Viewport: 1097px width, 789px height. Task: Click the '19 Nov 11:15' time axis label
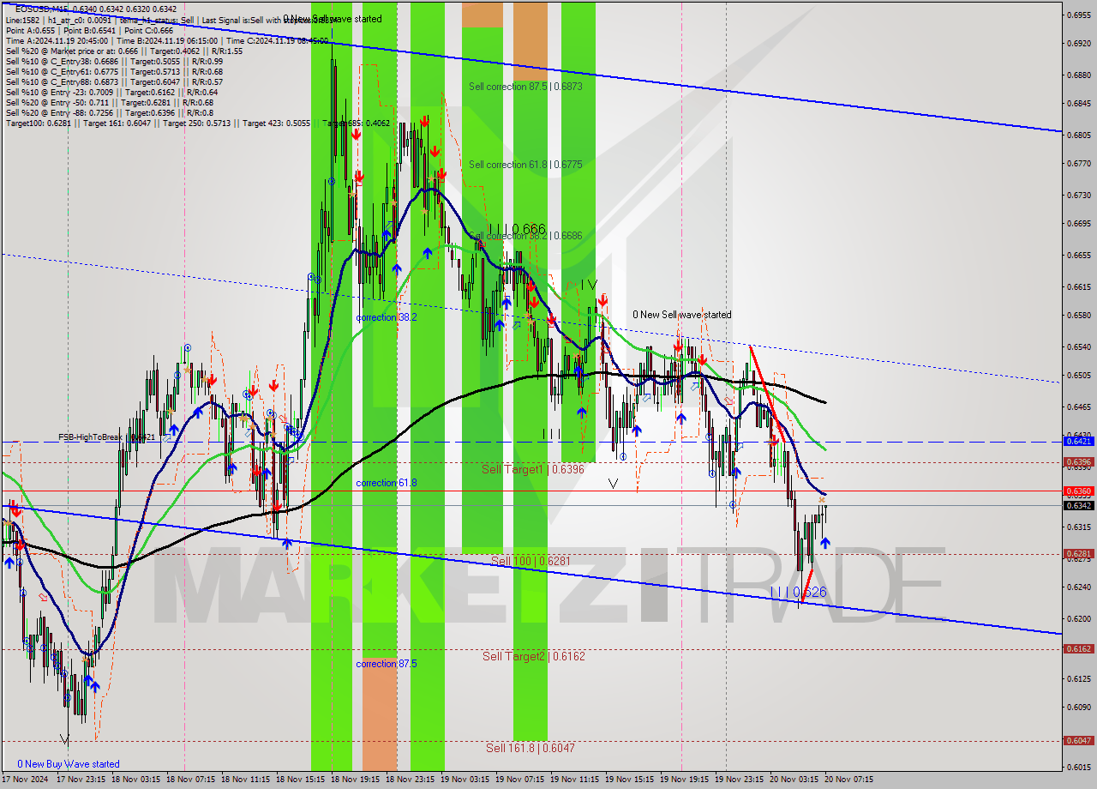(x=575, y=780)
